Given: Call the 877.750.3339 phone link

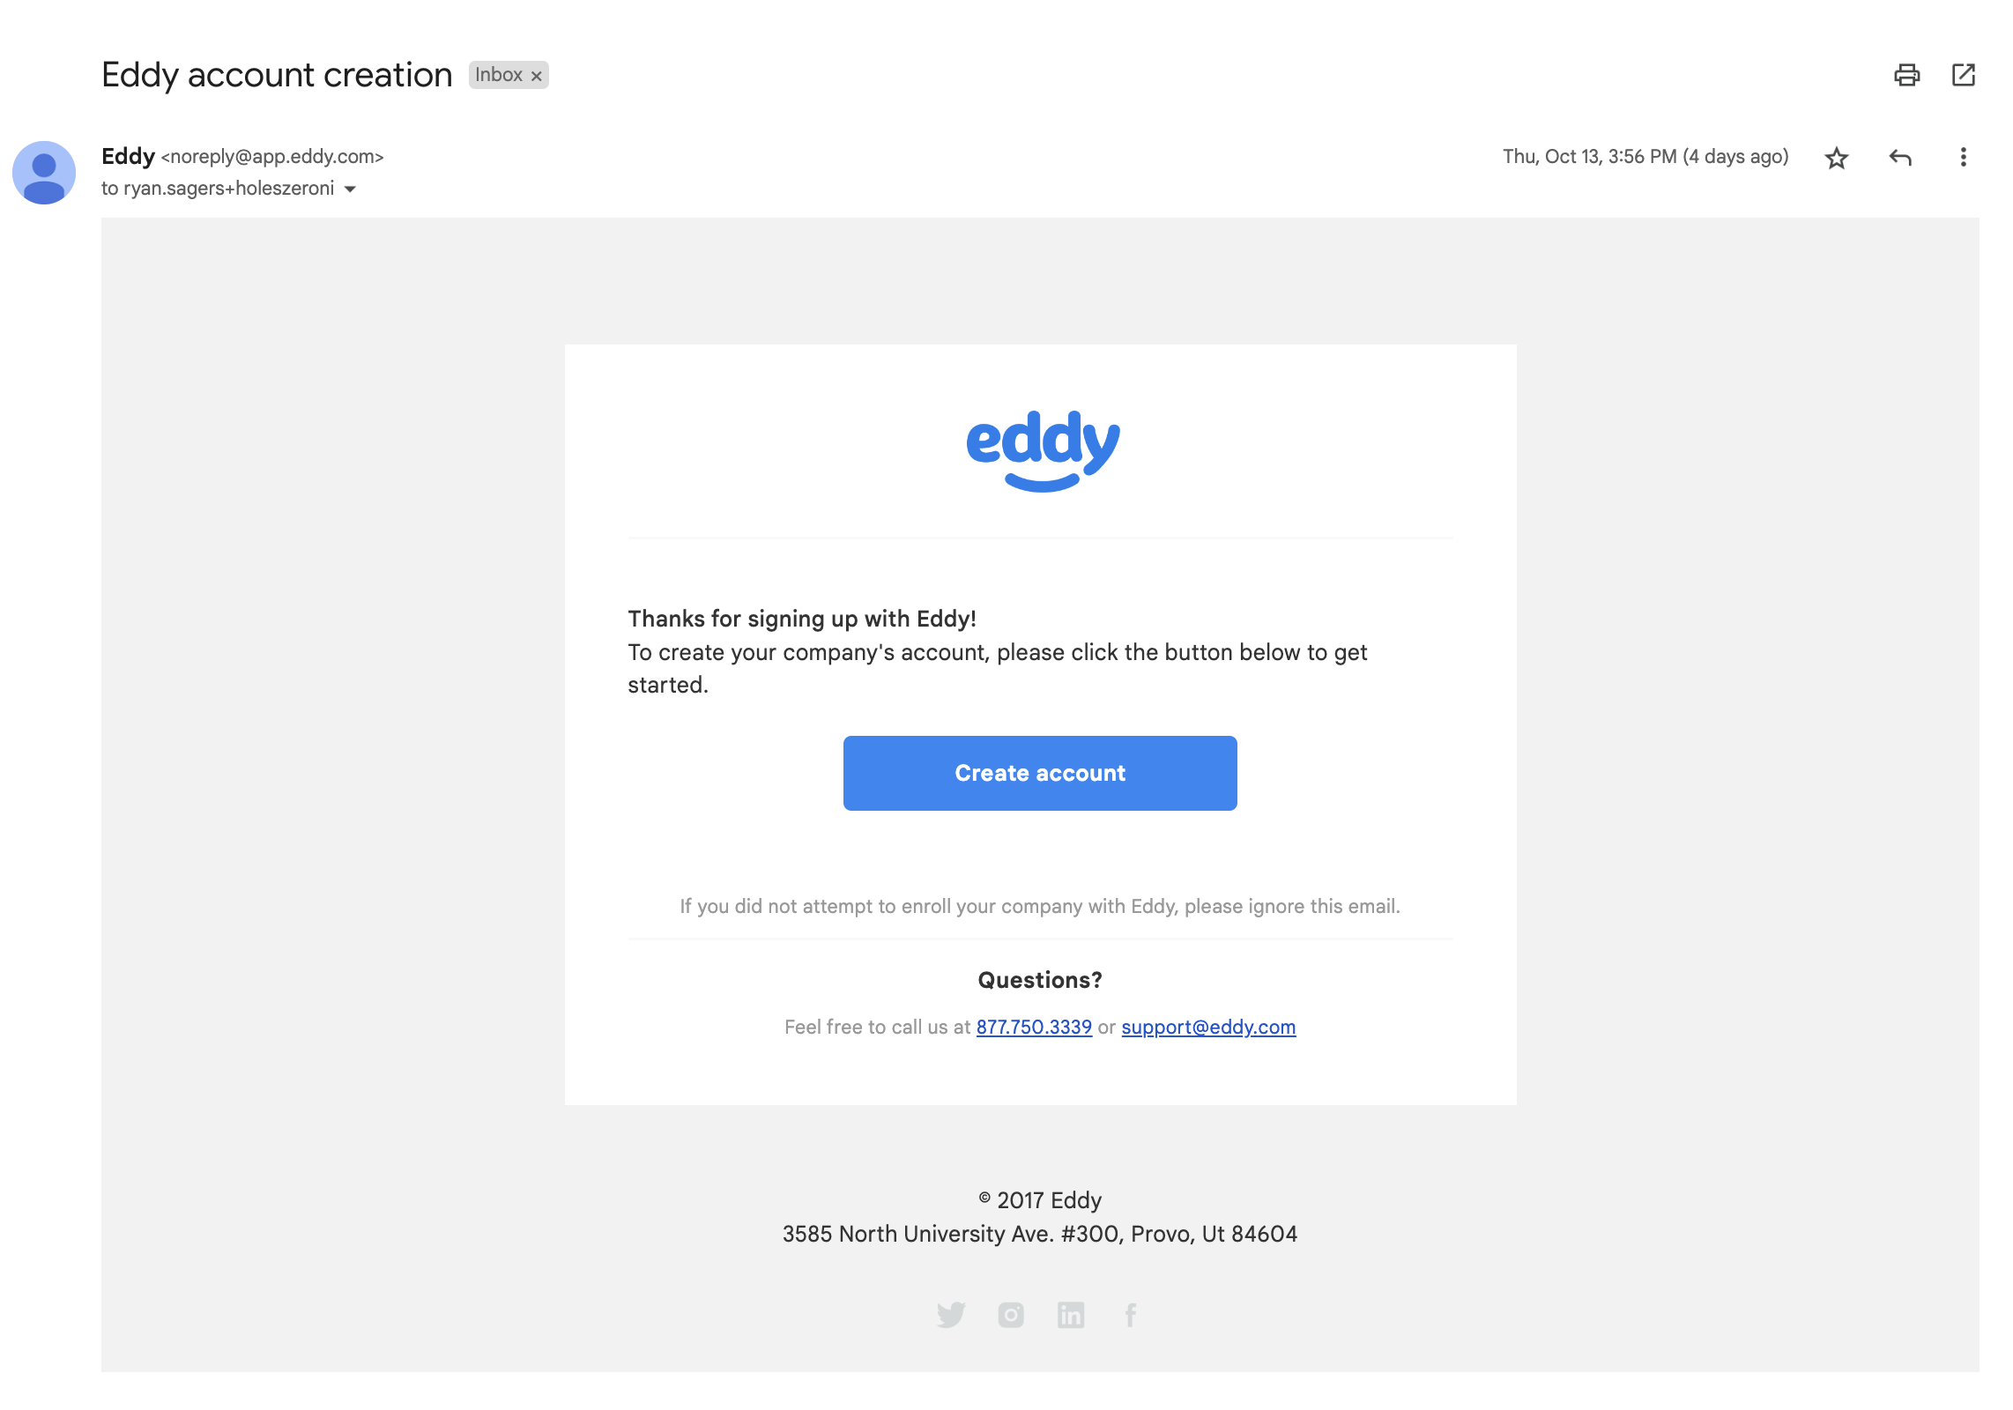Looking at the screenshot, I should [x=1034, y=1027].
